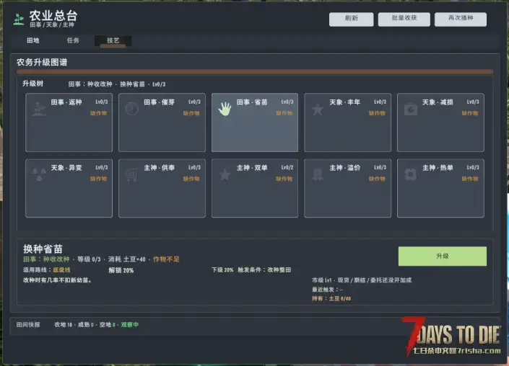Image resolution: width=509 pixels, height=366 pixels.
Task: Click the star icon on the 天象·丰年 card
Action: [x=318, y=110]
